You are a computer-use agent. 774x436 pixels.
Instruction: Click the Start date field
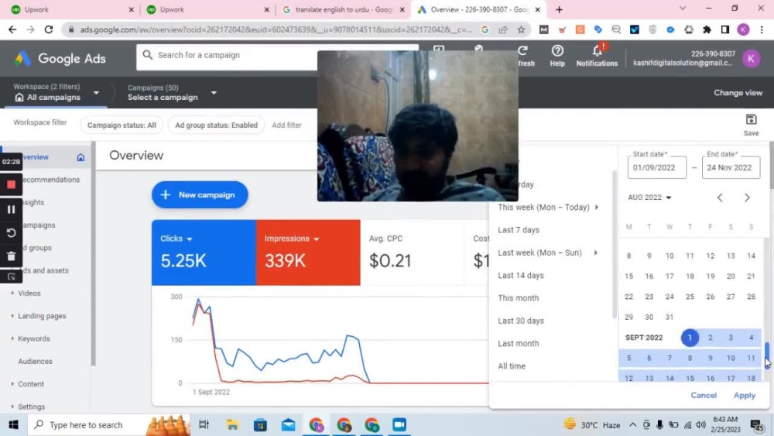coord(656,167)
